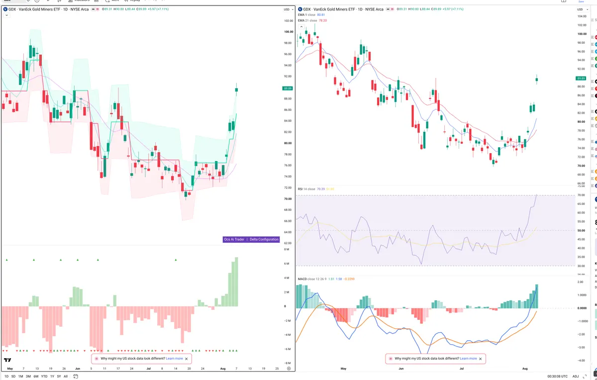Viewport: 597px width, 380px height.
Task: Click the TradingView logo on left chart
Action: pyautogui.click(x=7, y=360)
